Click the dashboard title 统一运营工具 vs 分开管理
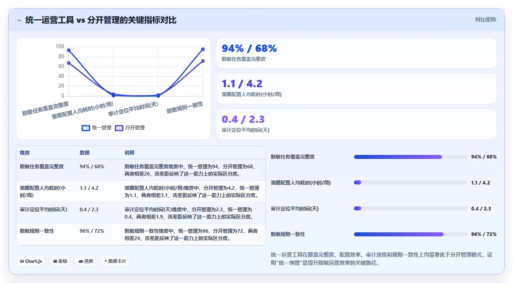 [101, 20]
